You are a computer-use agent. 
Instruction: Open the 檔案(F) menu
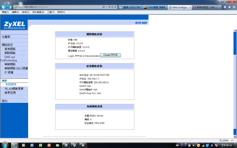click(x=5, y=12)
